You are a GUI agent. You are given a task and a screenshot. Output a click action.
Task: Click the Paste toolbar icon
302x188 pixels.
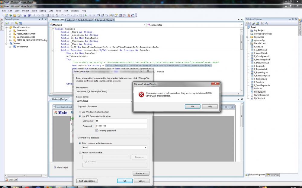(43, 15)
